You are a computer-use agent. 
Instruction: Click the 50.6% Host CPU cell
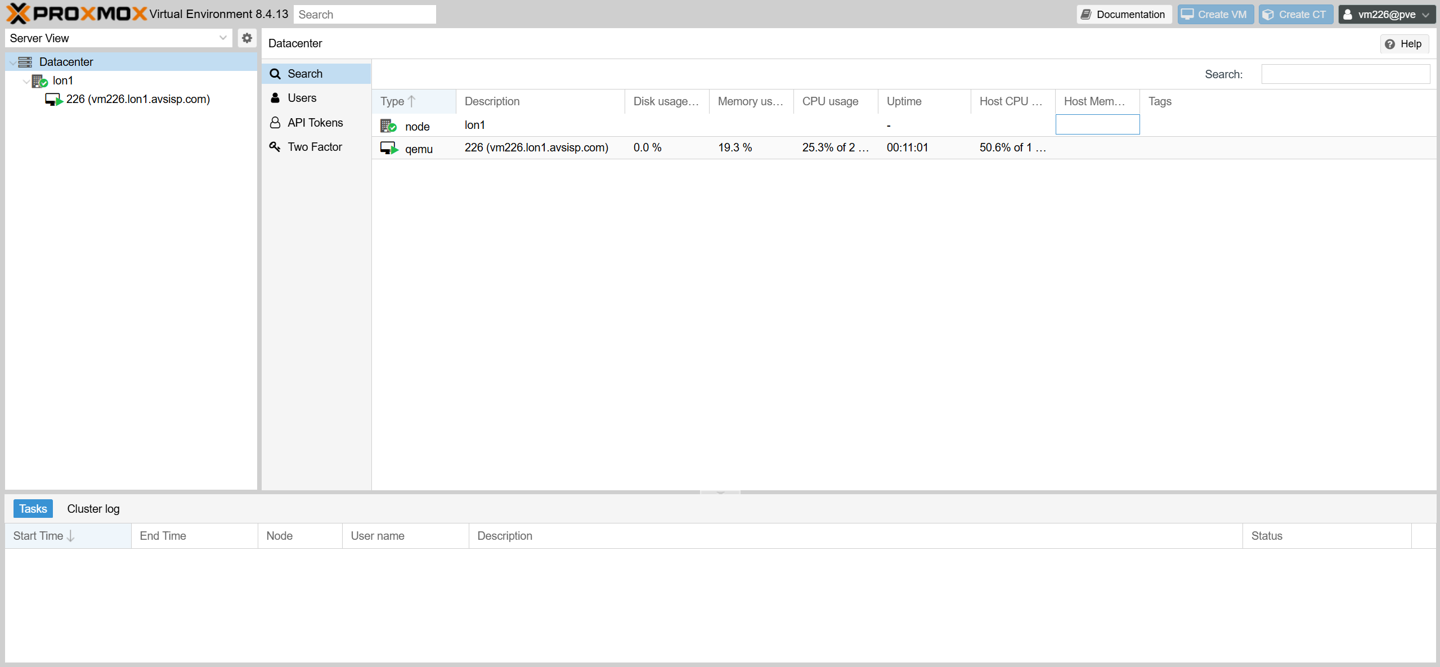click(x=1013, y=147)
